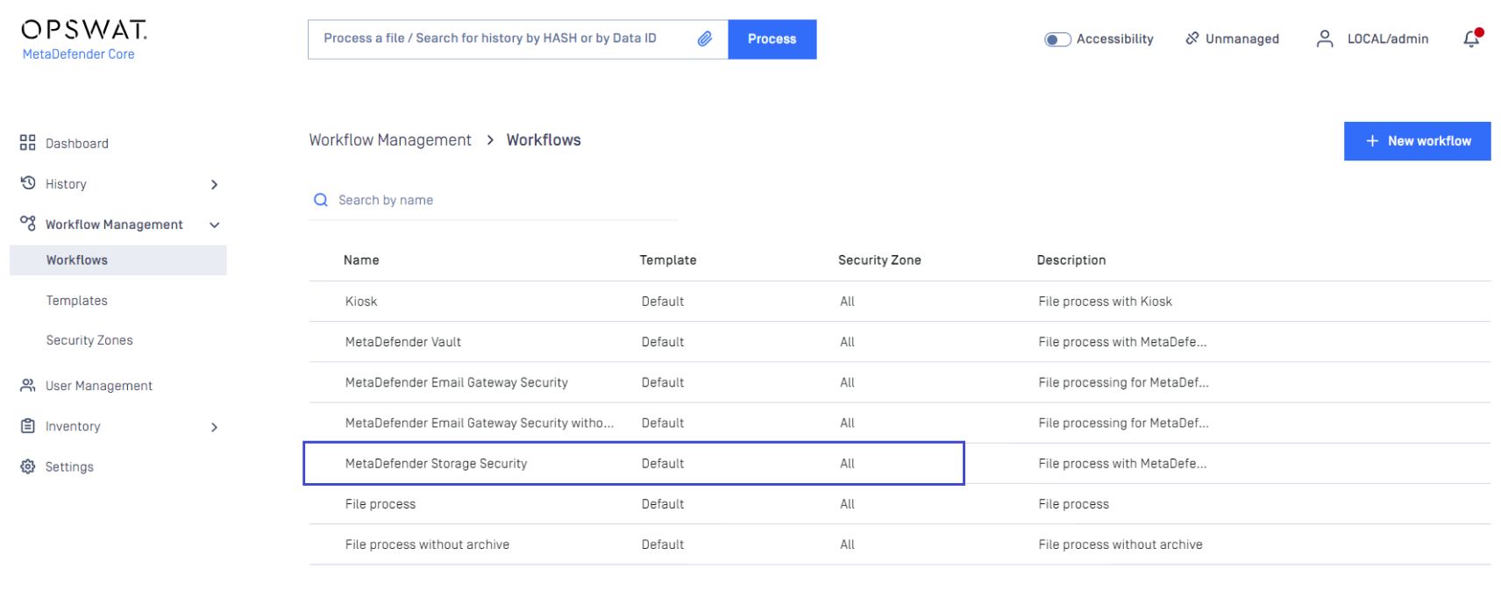Click the Template column header
Screen dimensions: 1501x598
click(668, 260)
